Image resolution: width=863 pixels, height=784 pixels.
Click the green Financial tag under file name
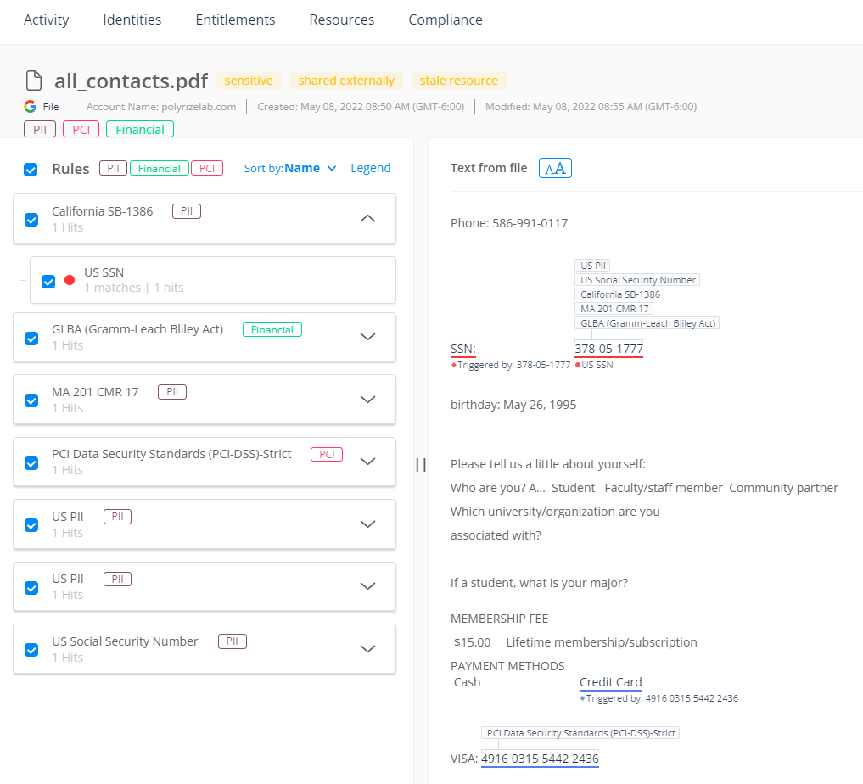pyautogui.click(x=140, y=130)
